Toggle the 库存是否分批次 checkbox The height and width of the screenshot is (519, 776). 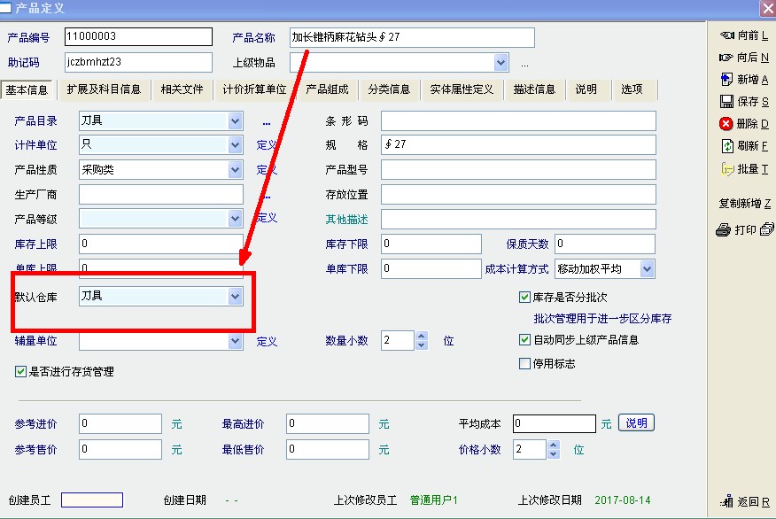[525, 298]
